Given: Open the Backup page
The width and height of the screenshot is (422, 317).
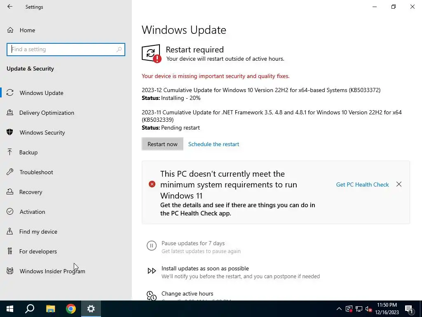Looking at the screenshot, I should [x=66, y=152].
